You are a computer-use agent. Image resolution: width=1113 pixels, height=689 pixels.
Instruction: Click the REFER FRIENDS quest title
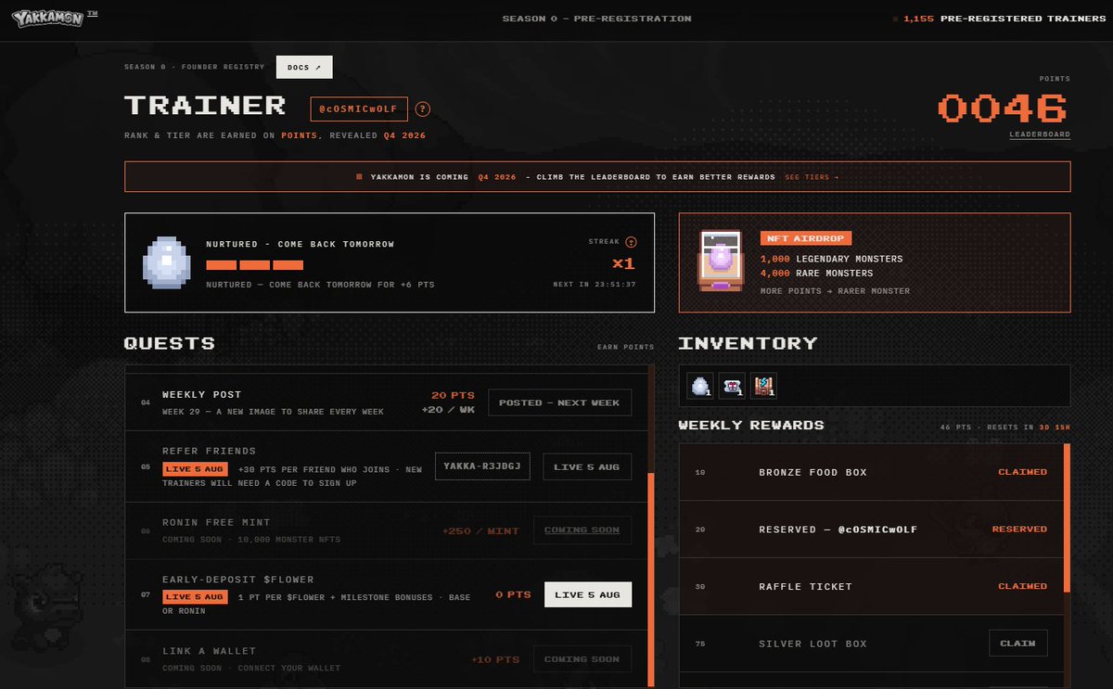tap(209, 451)
